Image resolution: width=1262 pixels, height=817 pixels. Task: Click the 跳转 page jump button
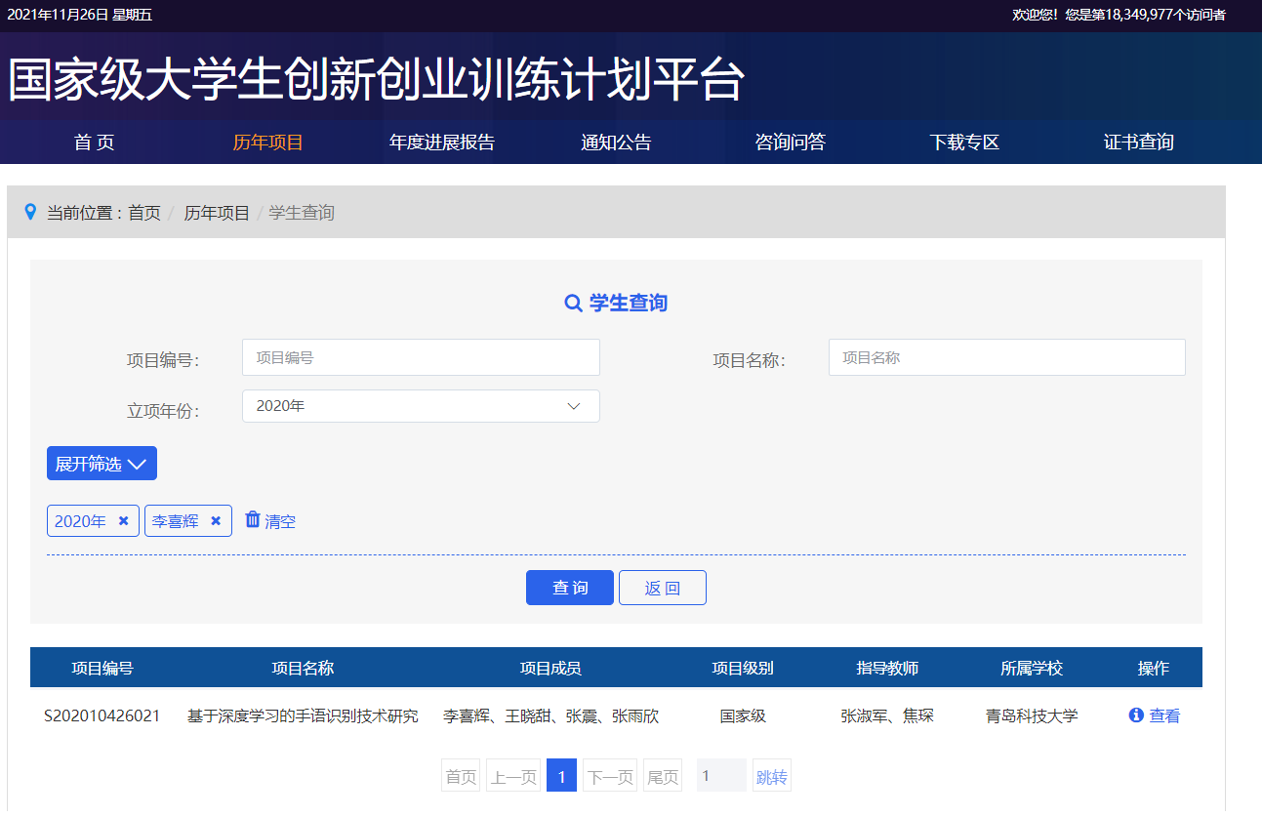tap(771, 776)
